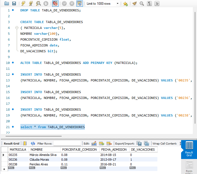This screenshot has width=197, height=174.
Task: Click the statement marker dot on line 21
Action: pos(13,127)
